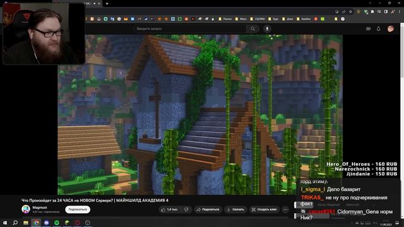Open the Chrome profile avatar in toolbar

[x=393, y=11]
